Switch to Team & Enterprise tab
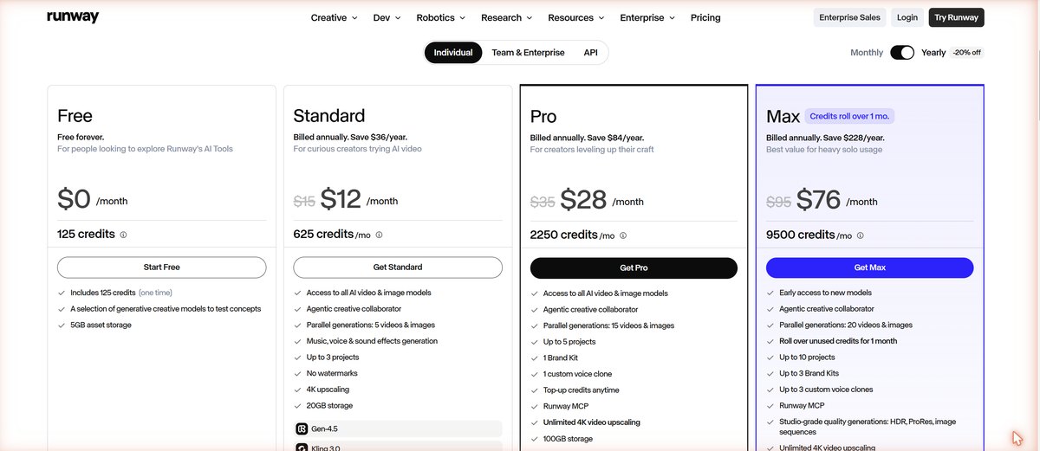 point(528,53)
